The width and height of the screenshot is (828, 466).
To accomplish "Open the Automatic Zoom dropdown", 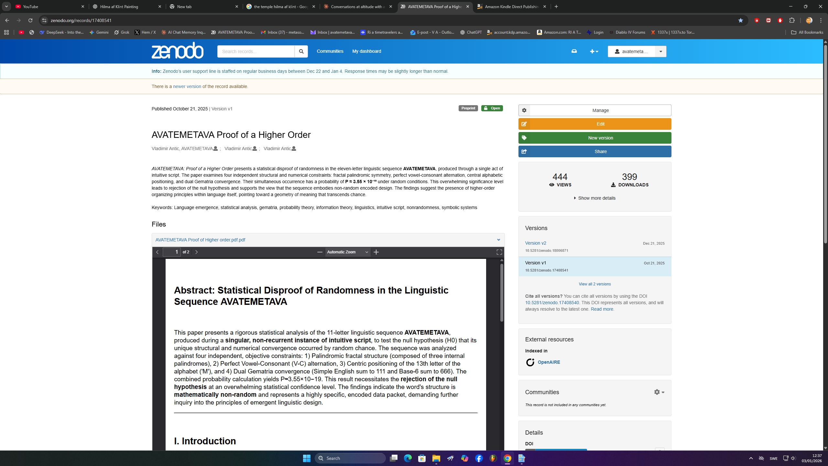I will pyautogui.click(x=347, y=252).
